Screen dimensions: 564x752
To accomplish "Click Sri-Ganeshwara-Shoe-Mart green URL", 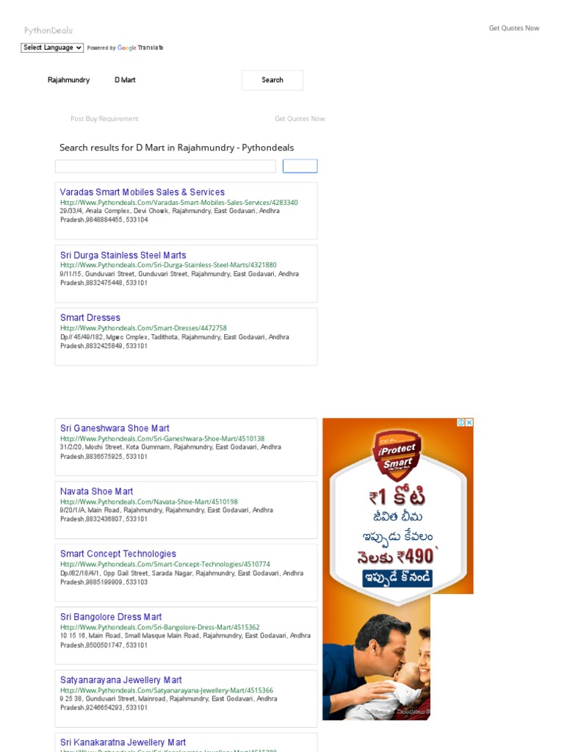I will coord(162,438).
